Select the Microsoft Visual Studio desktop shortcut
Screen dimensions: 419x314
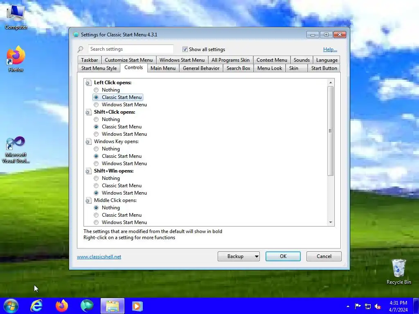pos(16,150)
